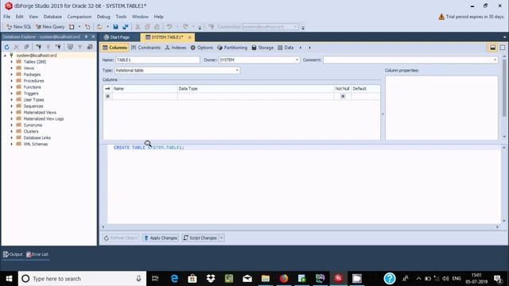Open the Database menu
This screenshot has height=286, width=509.
52,17
